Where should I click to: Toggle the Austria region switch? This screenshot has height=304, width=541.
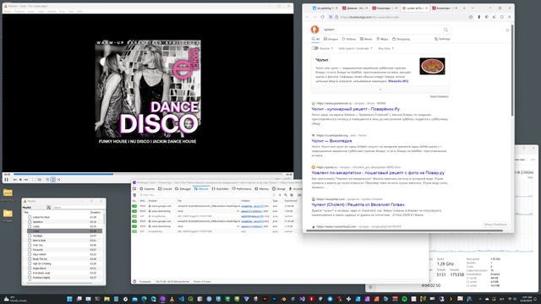(314, 48)
